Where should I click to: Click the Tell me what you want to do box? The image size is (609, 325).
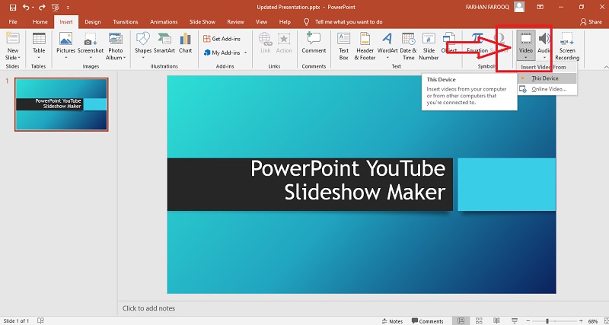349,22
